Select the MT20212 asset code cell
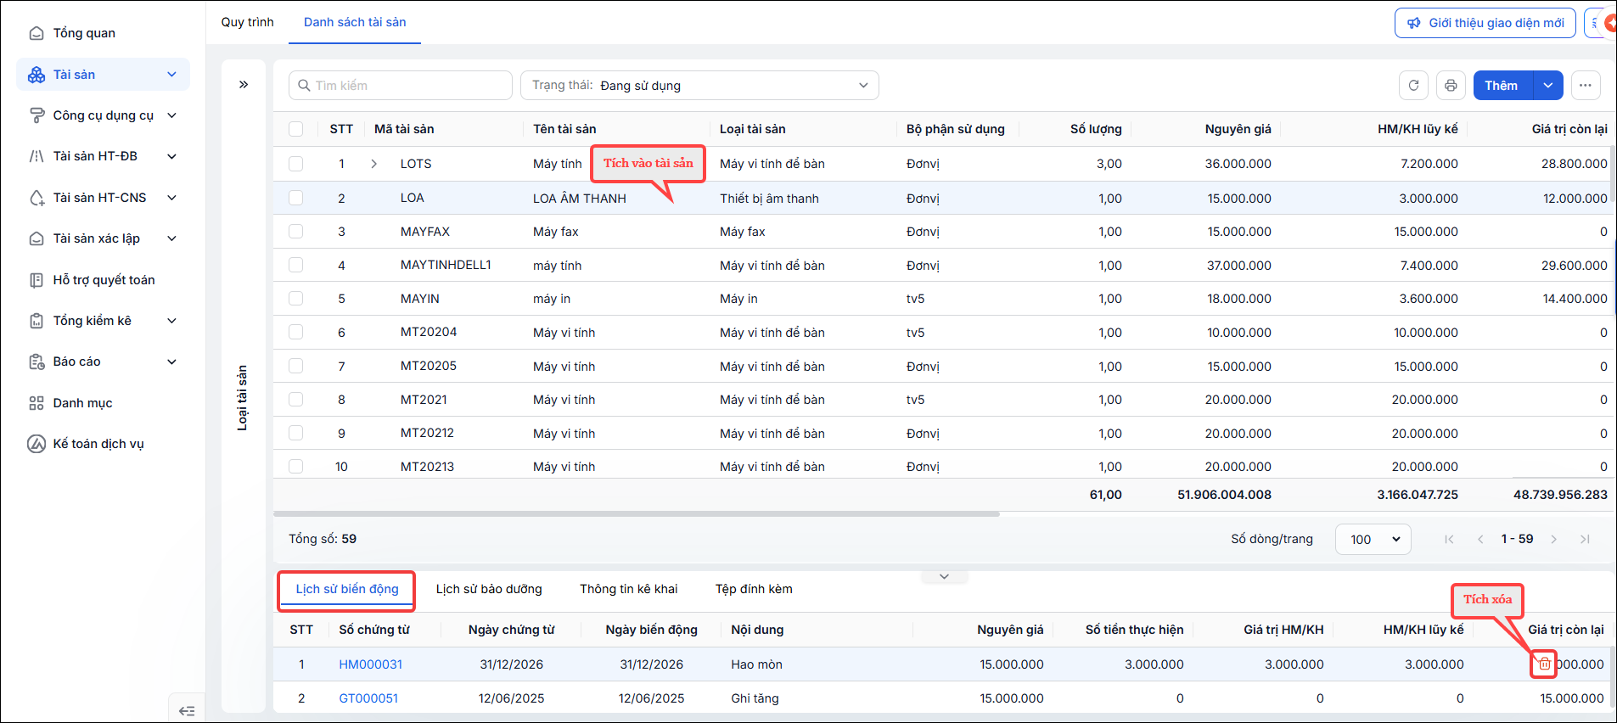 tap(427, 433)
